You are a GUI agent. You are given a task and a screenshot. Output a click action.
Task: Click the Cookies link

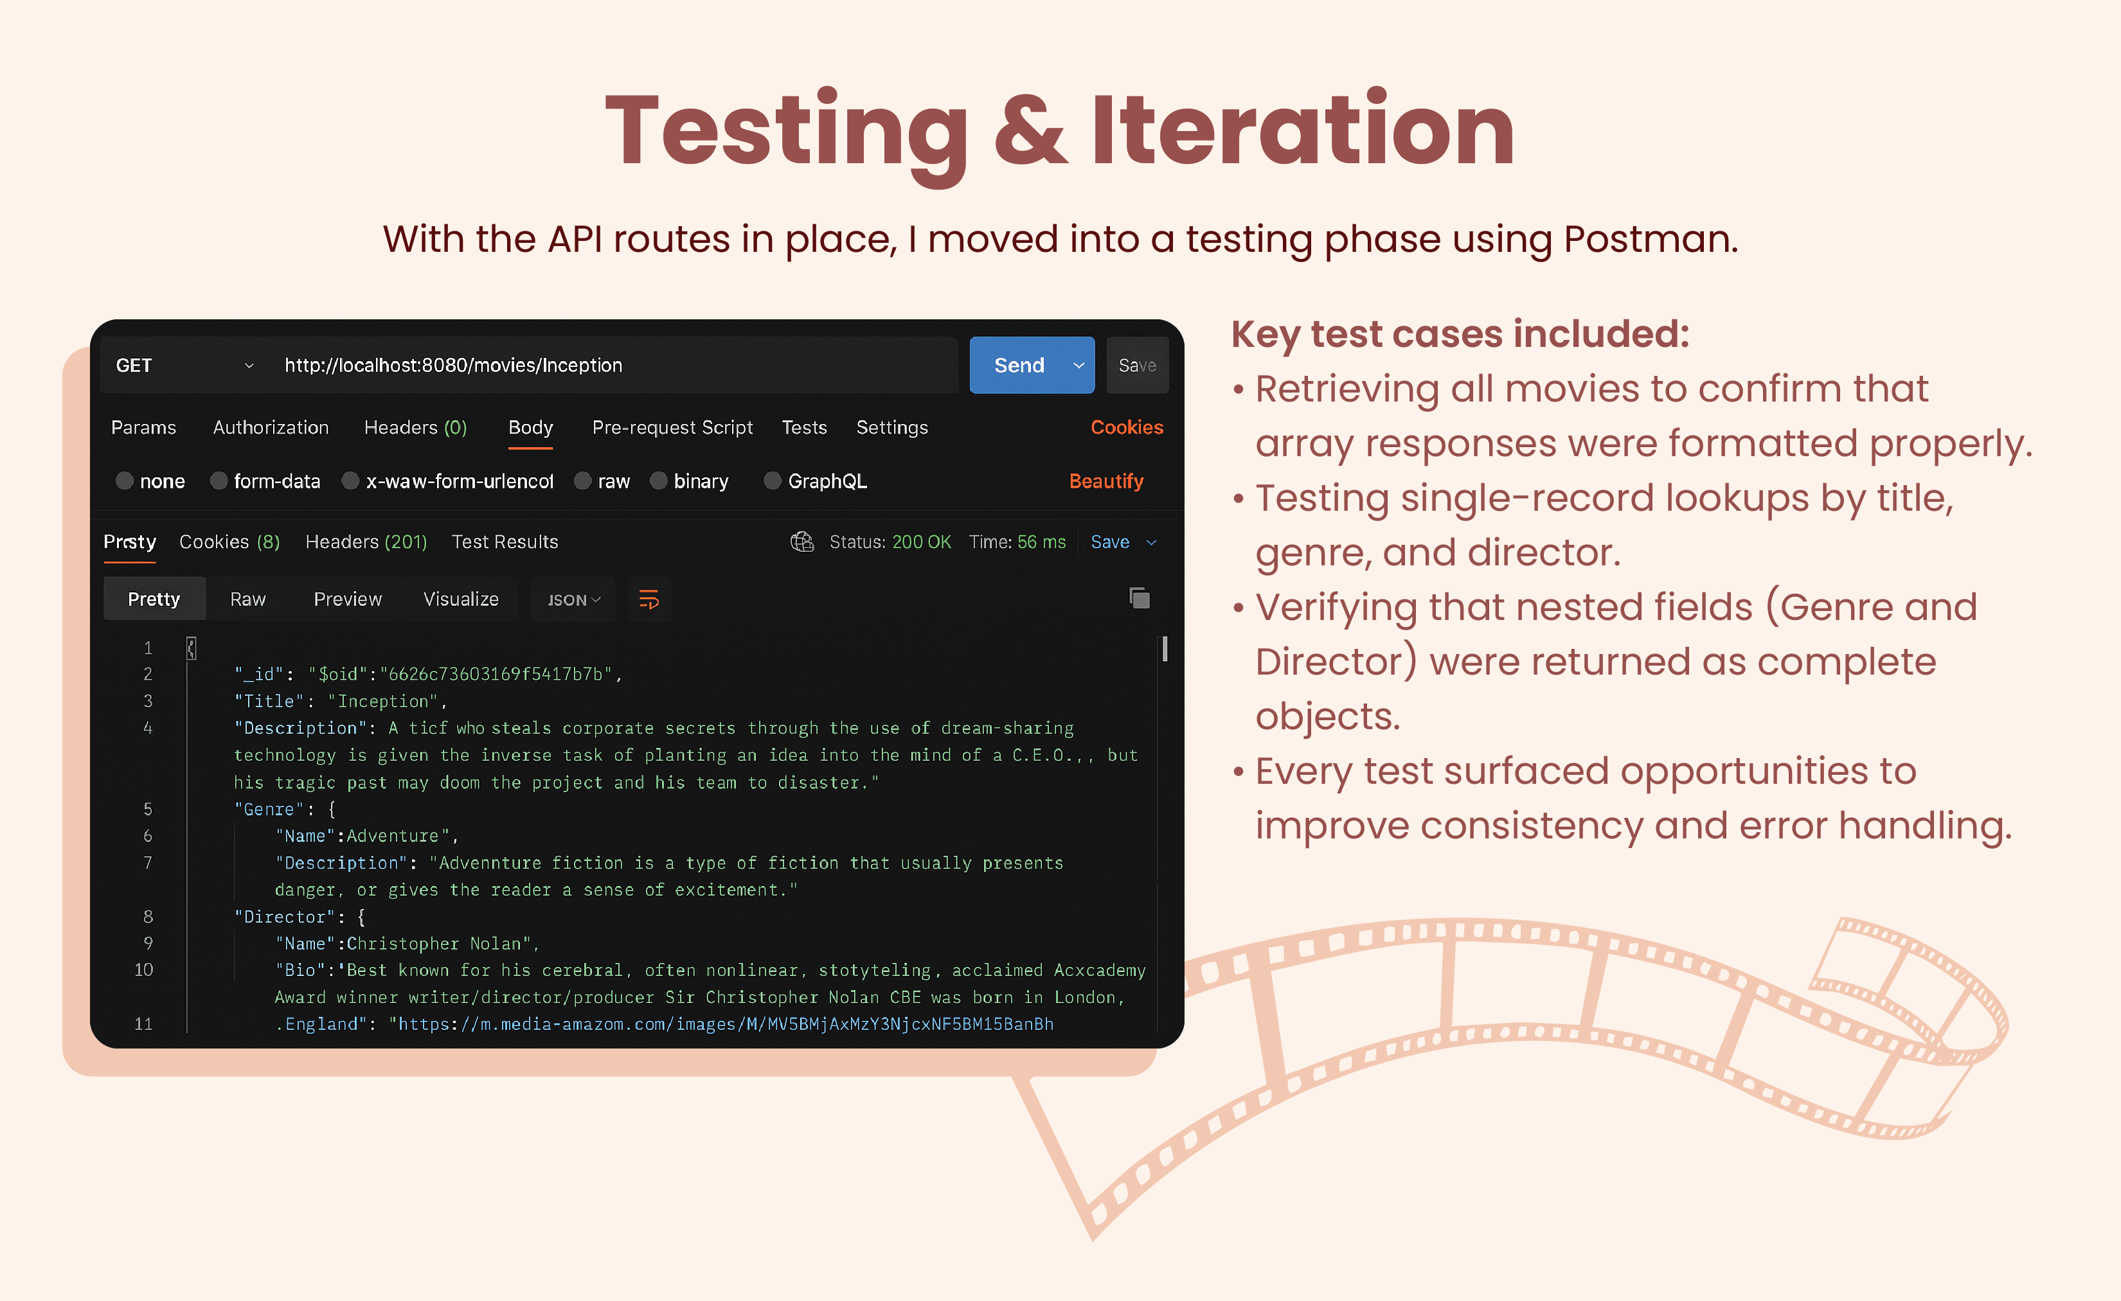[x=1127, y=428]
